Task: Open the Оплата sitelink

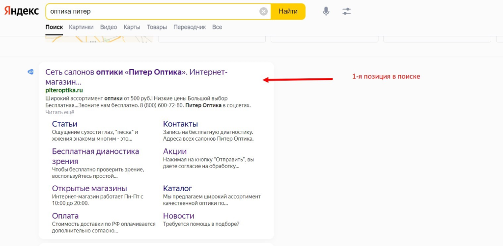Action: [65, 216]
